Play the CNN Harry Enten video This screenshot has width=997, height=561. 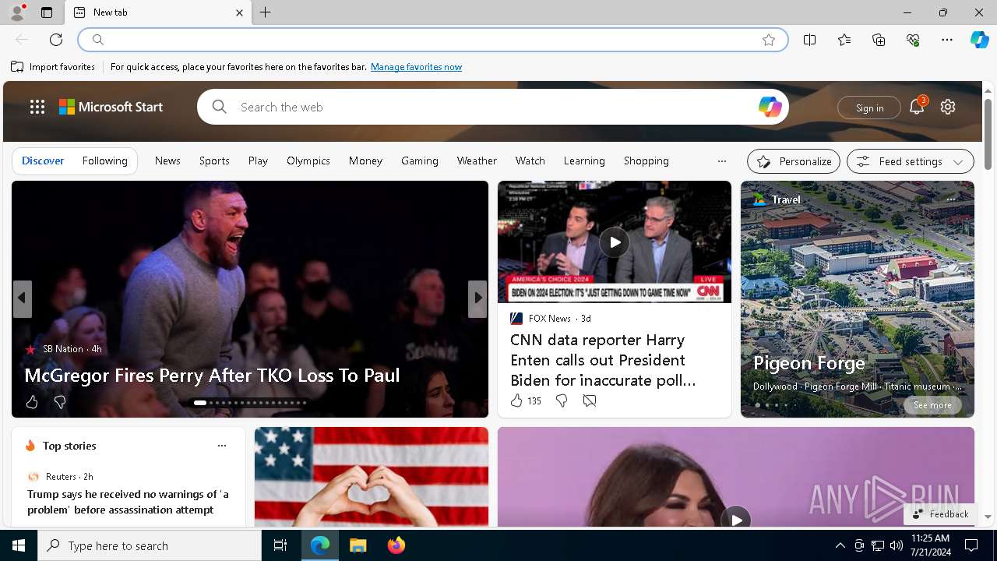pyautogui.click(x=615, y=242)
